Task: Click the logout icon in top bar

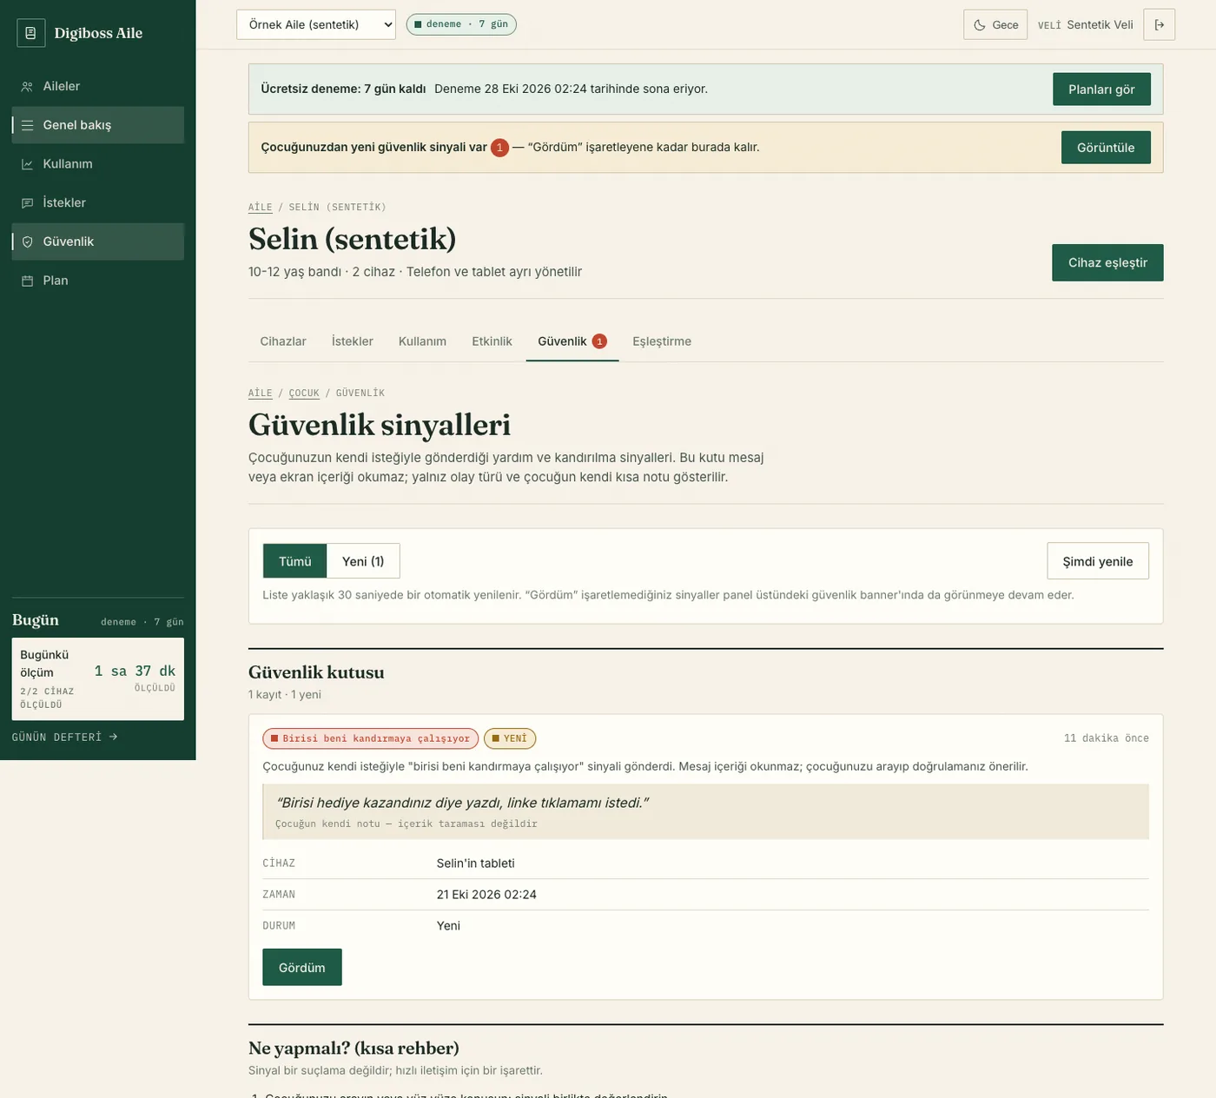Action: (x=1159, y=24)
